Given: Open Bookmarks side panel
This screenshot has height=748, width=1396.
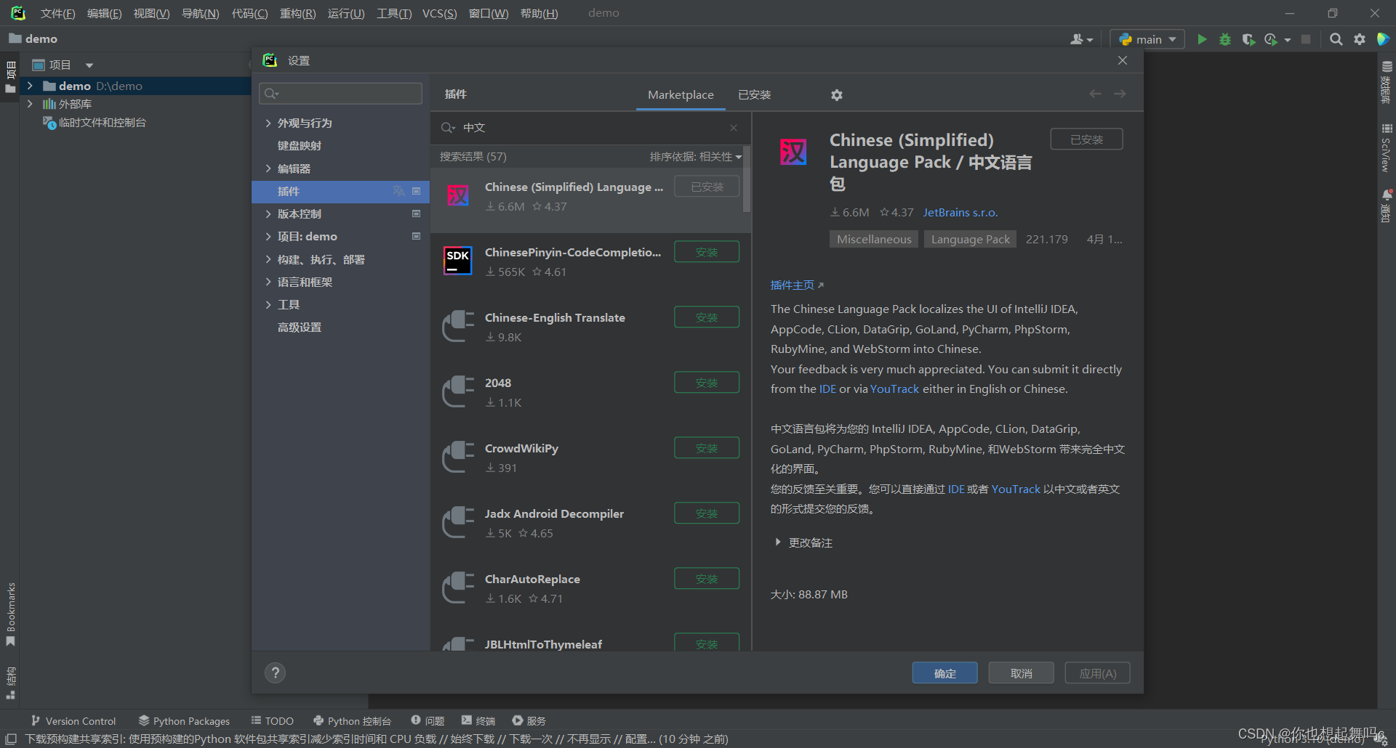Looking at the screenshot, I should (x=10, y=614).
